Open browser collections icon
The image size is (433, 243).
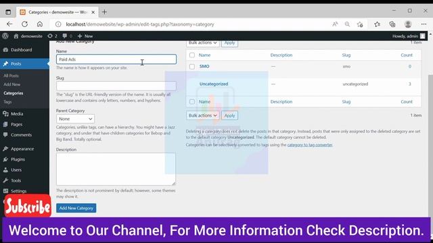(x=392, y=24)
